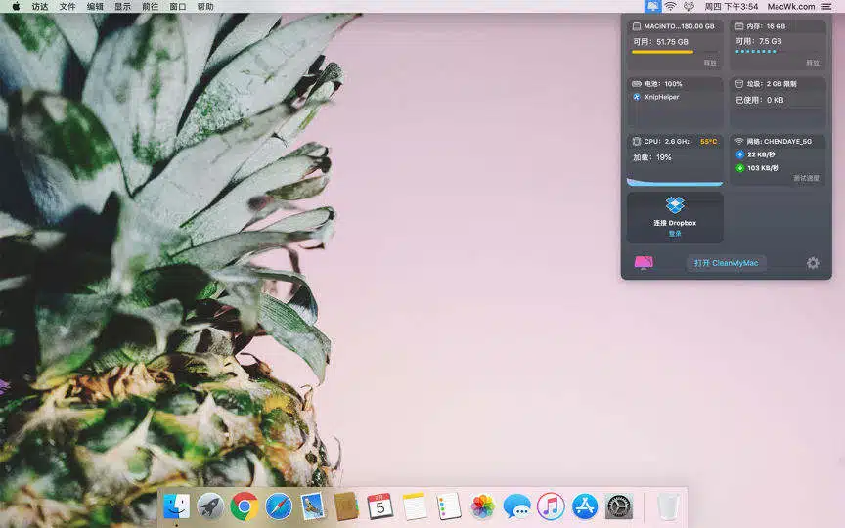This screenshot has height=528, width=845.
Task: Open Notification Center list icon
Action: [827, 6]
